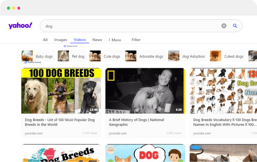Image resolution: width=257 pixels, height=162 pixels.
Task: Open 'Dog Breeds - List of 100 Most Popular' title
Action: [60, 122]
